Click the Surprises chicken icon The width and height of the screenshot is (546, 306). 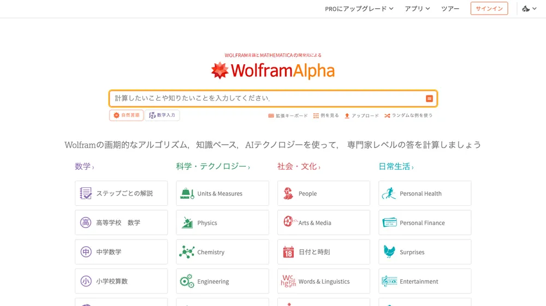(389, 252)
